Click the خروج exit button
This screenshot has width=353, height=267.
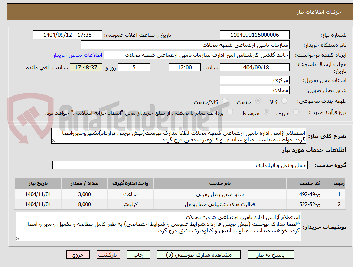(x=78, y=255)
